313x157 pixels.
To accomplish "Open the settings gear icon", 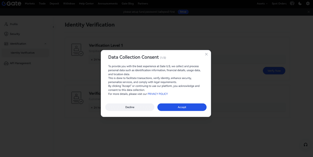I will pos(308,3).
